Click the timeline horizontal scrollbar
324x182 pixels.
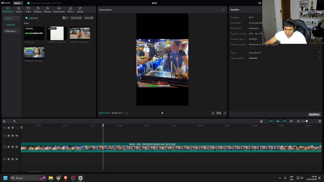coord(35,172)
